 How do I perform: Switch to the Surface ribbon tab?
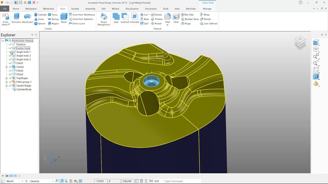pyautogui.click(x=75, y=9)
